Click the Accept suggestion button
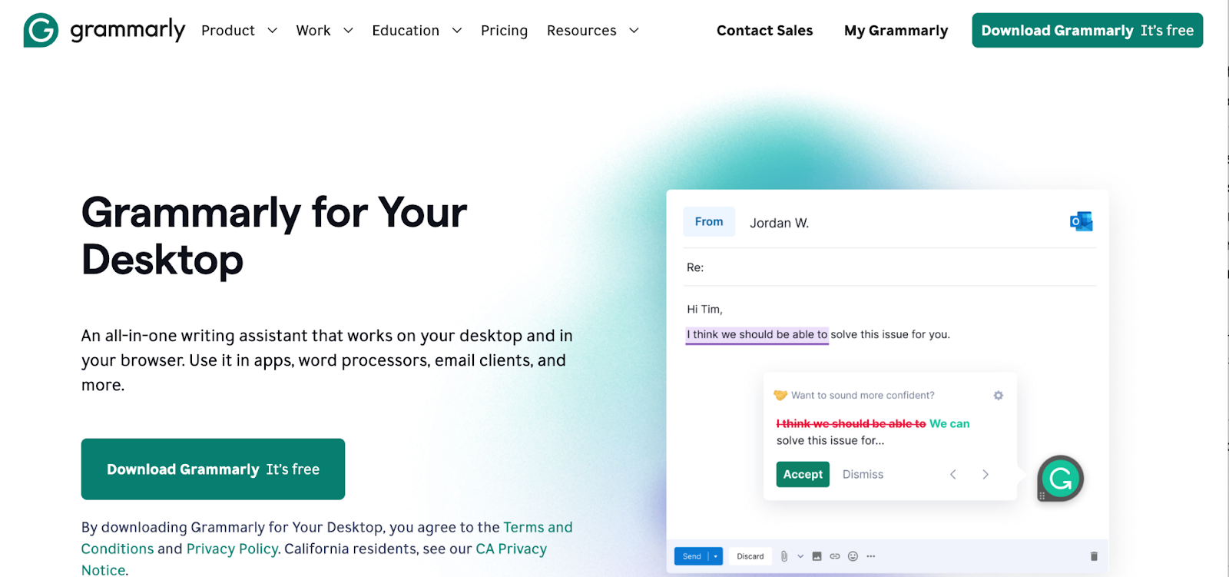 click(803, 474)
